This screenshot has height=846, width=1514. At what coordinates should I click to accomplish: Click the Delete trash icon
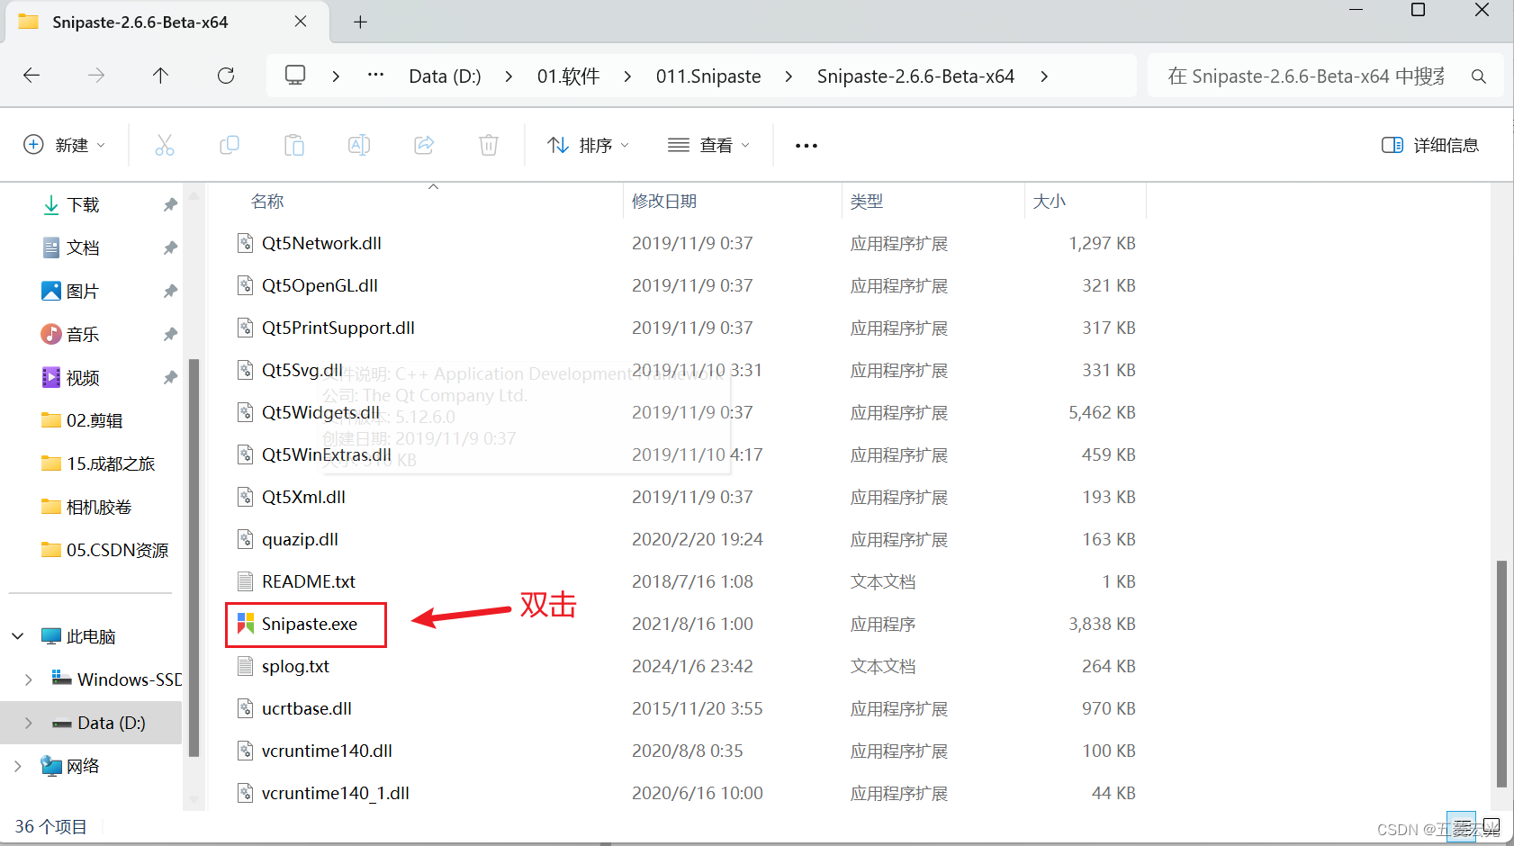pos(489,145)
